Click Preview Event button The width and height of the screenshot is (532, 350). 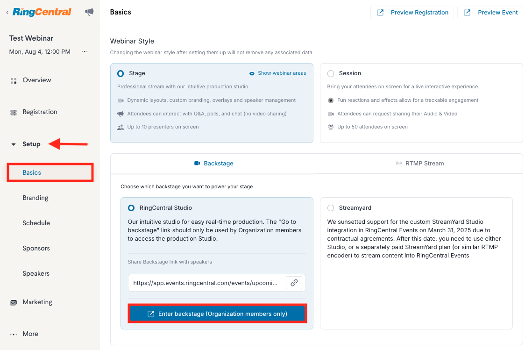(490, 13)
